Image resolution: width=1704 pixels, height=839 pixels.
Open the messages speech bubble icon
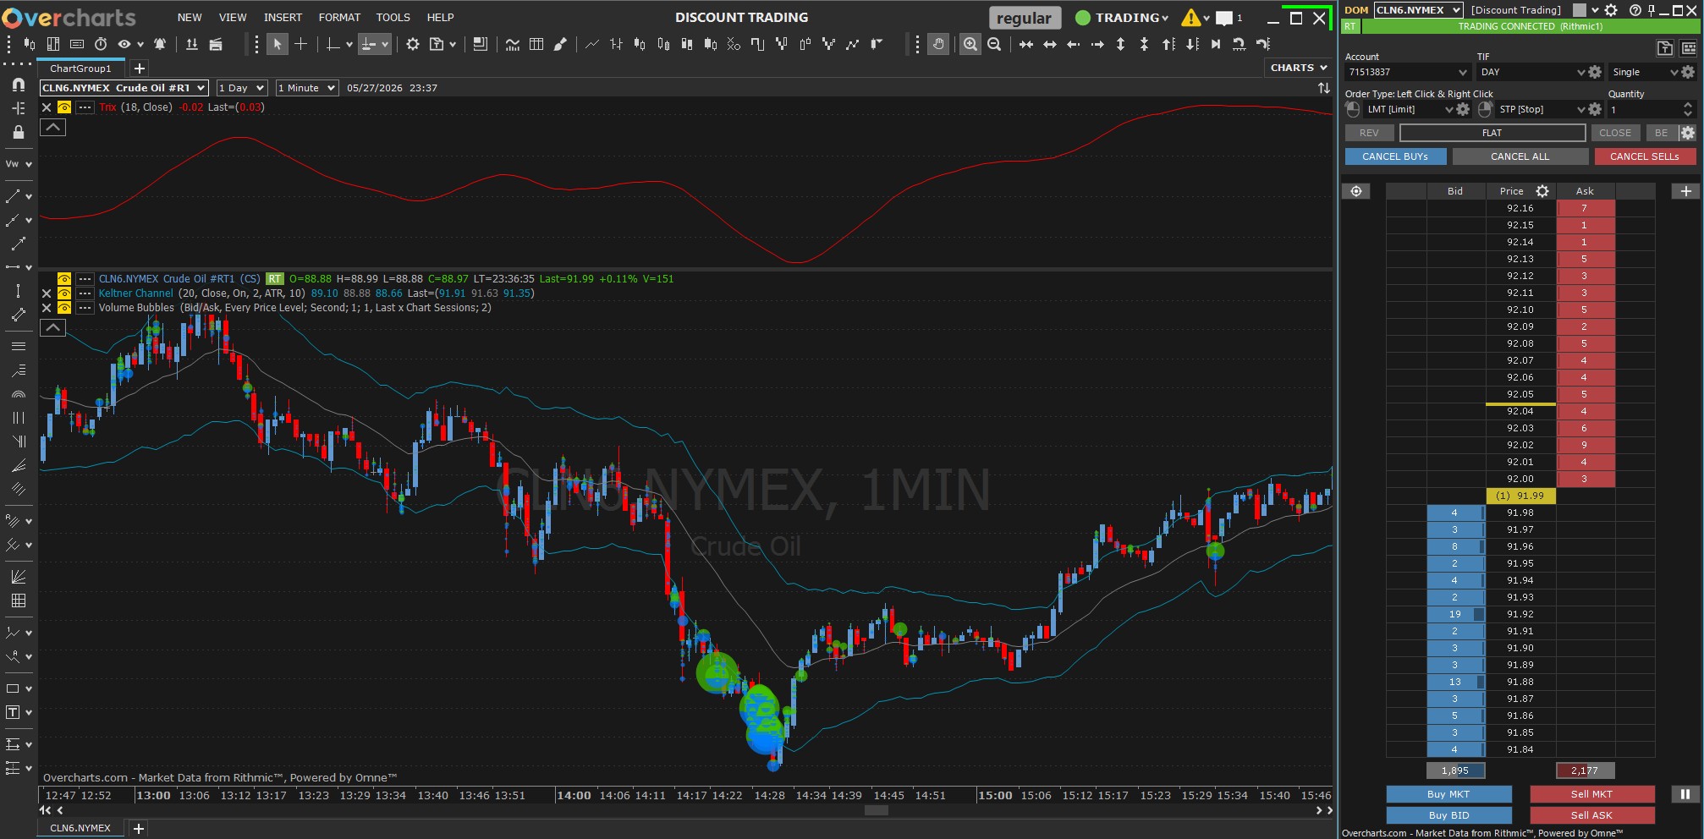(1224, 18)
